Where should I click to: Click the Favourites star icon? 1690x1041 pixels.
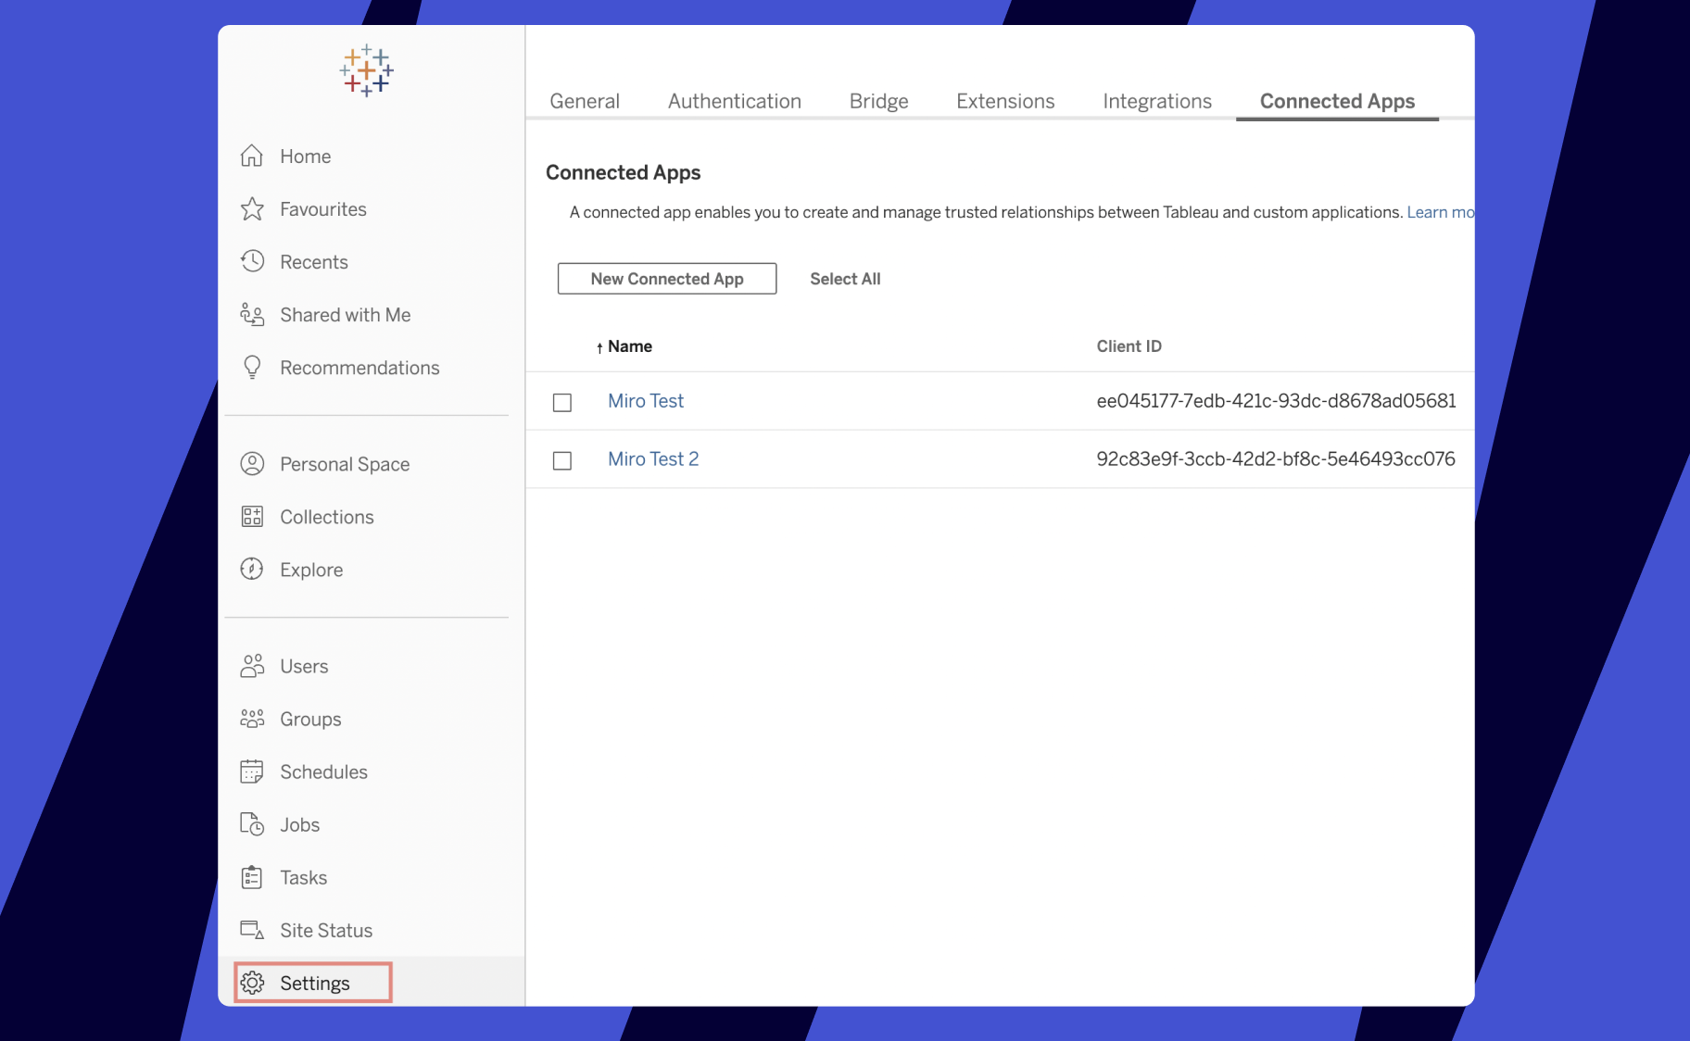click(252, 208)
